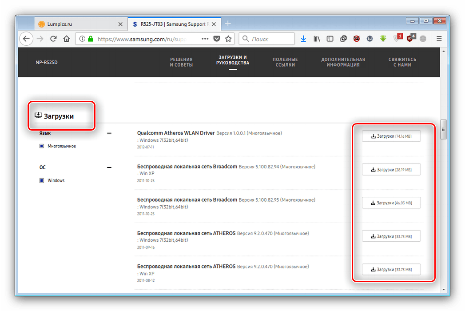Viewport: 465px width, 311px height.
Task: Open page actions three-dot menu
Action: (x=205, y=39)
